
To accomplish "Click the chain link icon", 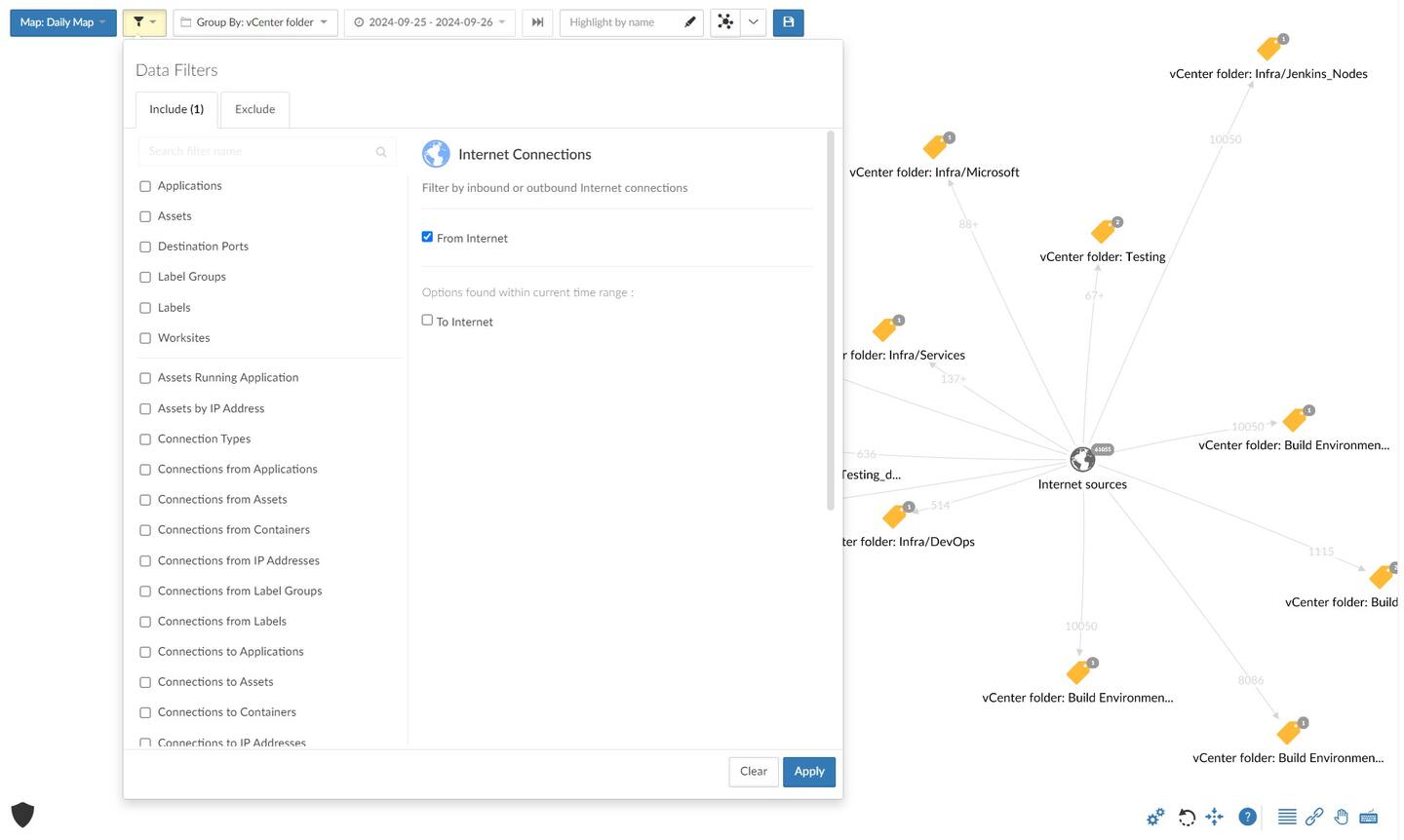I will 1314,818.
